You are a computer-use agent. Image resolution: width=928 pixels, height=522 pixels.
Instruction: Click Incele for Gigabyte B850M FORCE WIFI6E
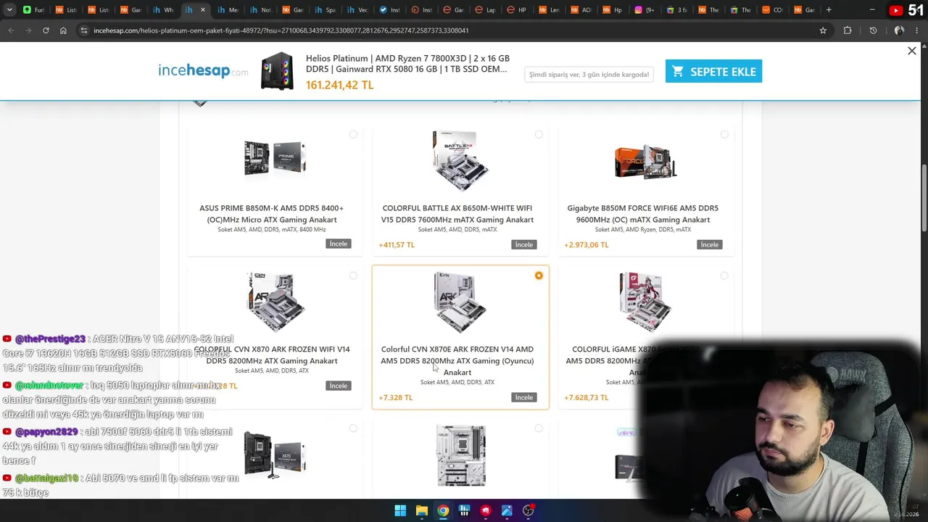click(710, 244)
